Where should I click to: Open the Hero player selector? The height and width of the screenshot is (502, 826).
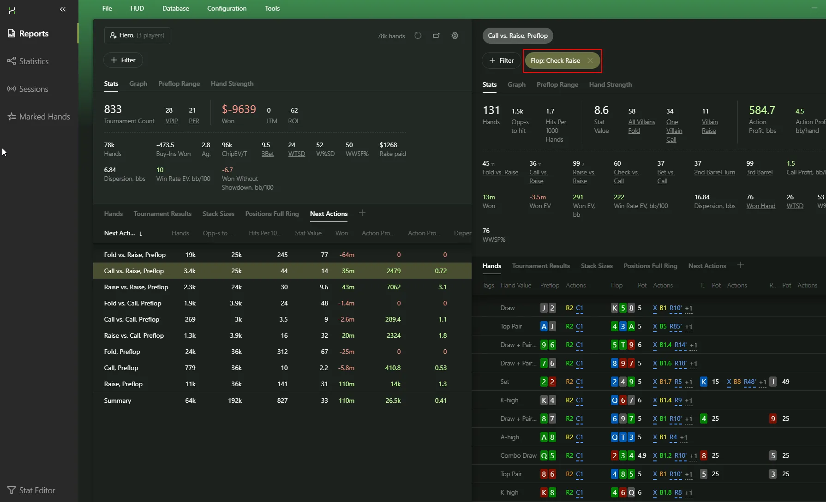point(137,36)
